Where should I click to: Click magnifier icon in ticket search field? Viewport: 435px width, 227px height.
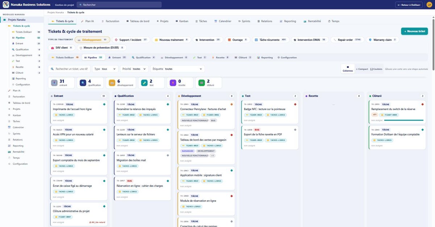tap(53, 69)
